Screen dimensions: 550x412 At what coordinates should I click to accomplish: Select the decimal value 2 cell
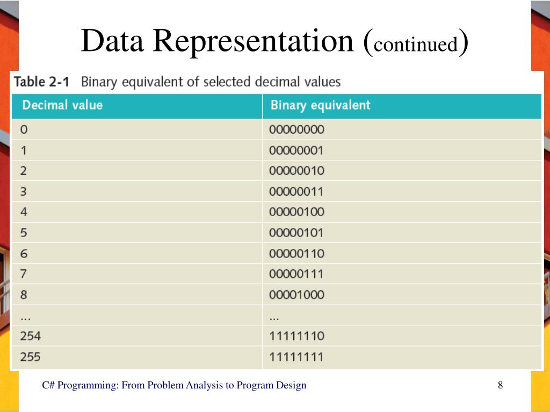(137, 171)
